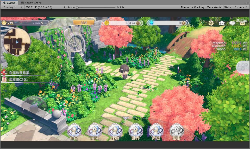
Task: Open the friends group icon
Action: tap(221, 23)
